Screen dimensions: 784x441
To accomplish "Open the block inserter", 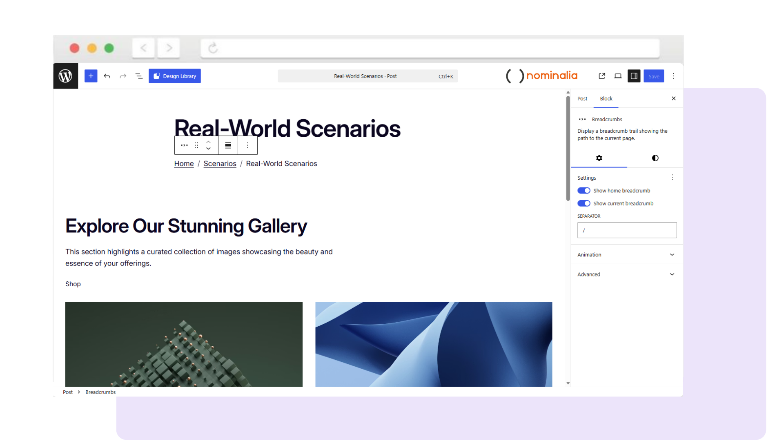I will coord(91,76).
